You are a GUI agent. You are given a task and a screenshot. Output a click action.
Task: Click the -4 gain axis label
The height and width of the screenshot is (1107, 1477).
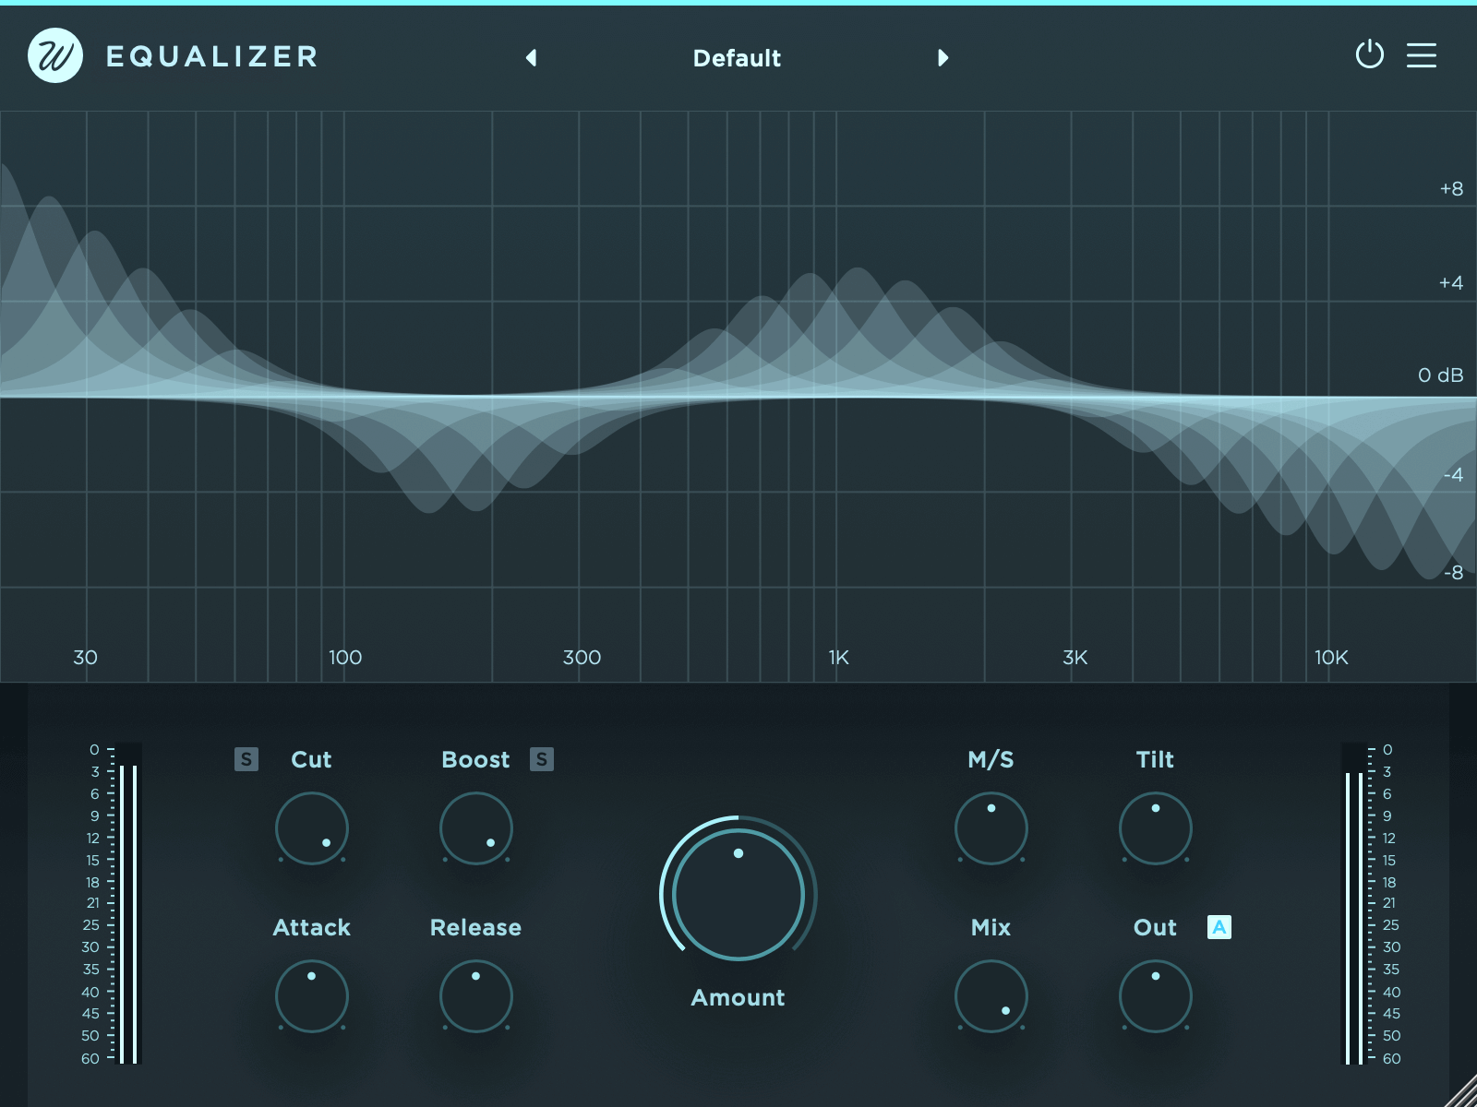1454,475
